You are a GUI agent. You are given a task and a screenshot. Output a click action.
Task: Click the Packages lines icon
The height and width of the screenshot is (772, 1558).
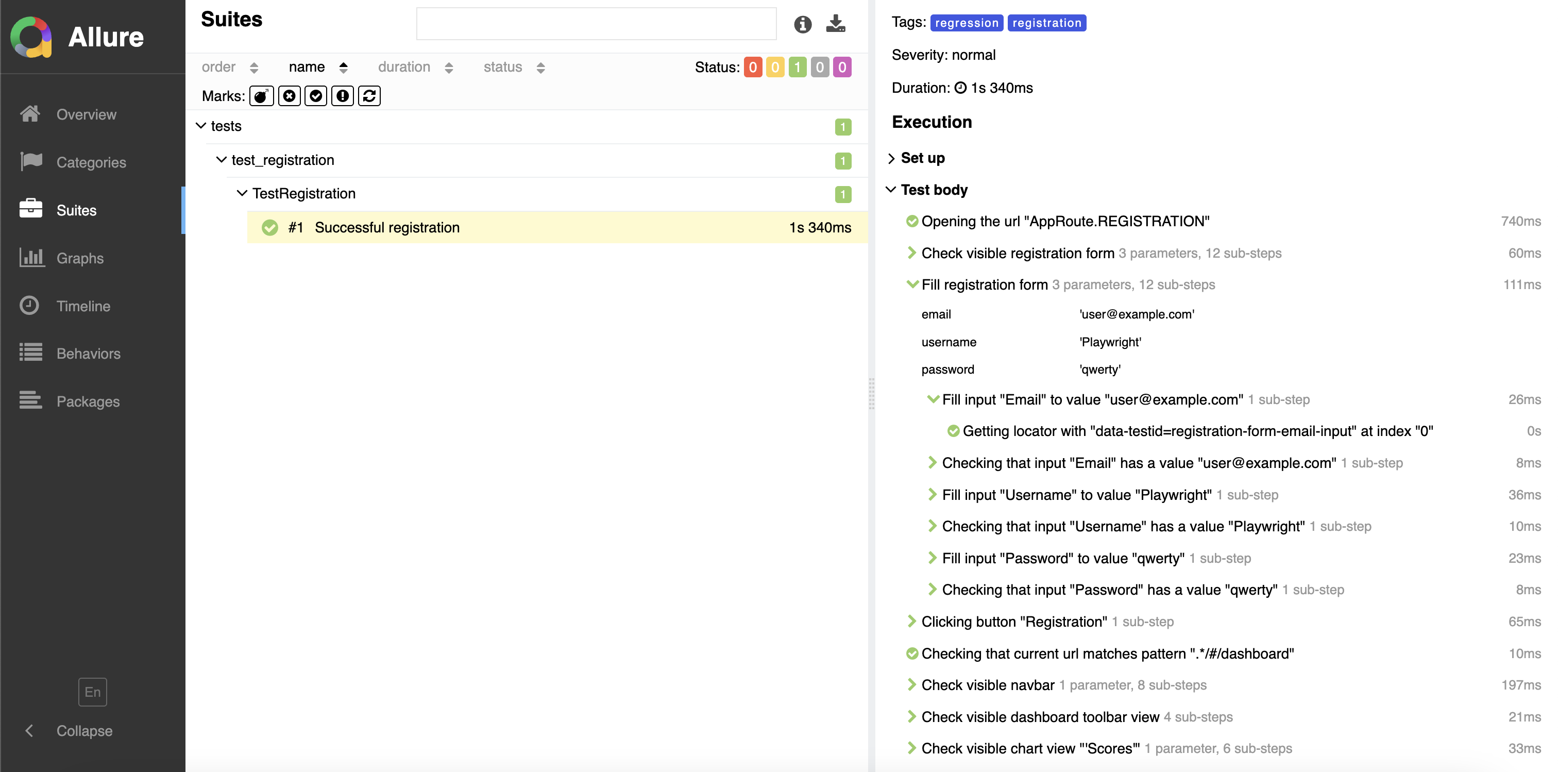pyautogui.click(x=31, y=400)
